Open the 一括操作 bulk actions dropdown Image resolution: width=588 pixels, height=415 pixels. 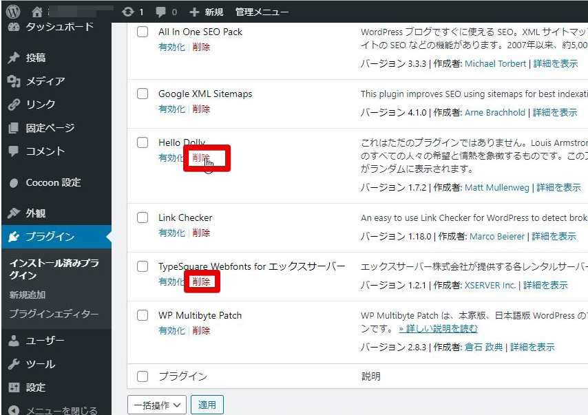click(x=157, y=405)
